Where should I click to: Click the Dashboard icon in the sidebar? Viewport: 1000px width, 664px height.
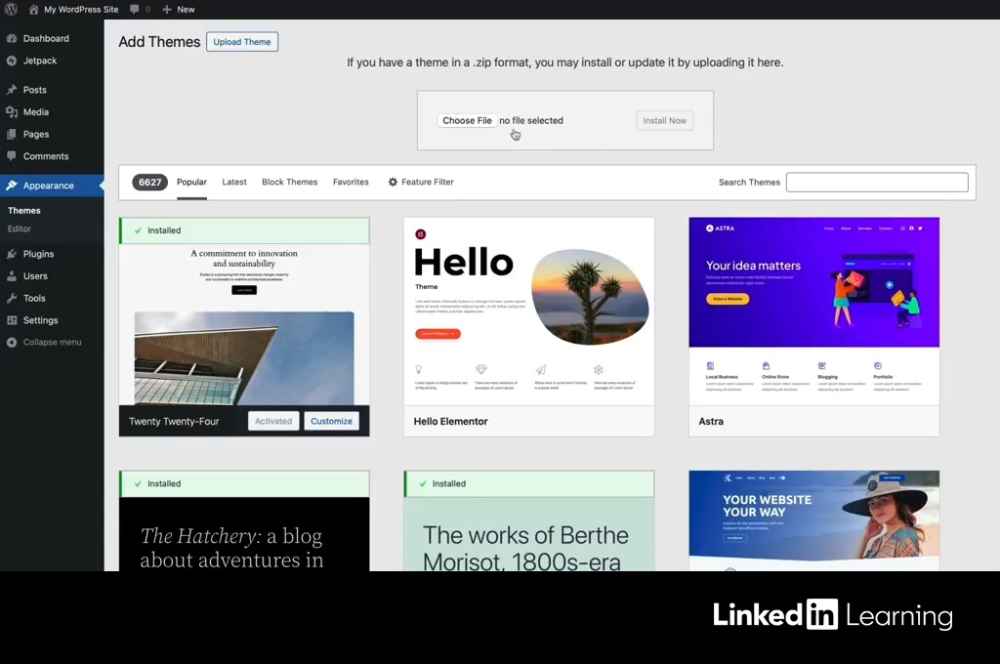[12, 38]
